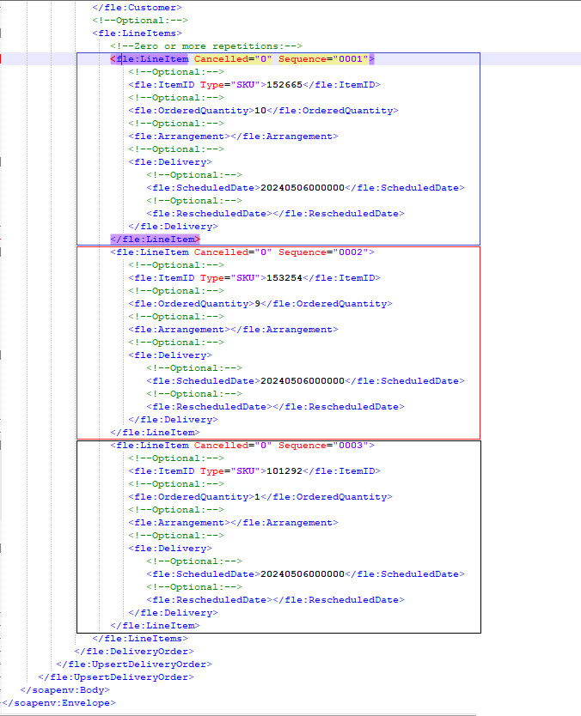Click the Sequence="0001" attribute
Viewport: 581px width, 716px height.
[324, 59]
